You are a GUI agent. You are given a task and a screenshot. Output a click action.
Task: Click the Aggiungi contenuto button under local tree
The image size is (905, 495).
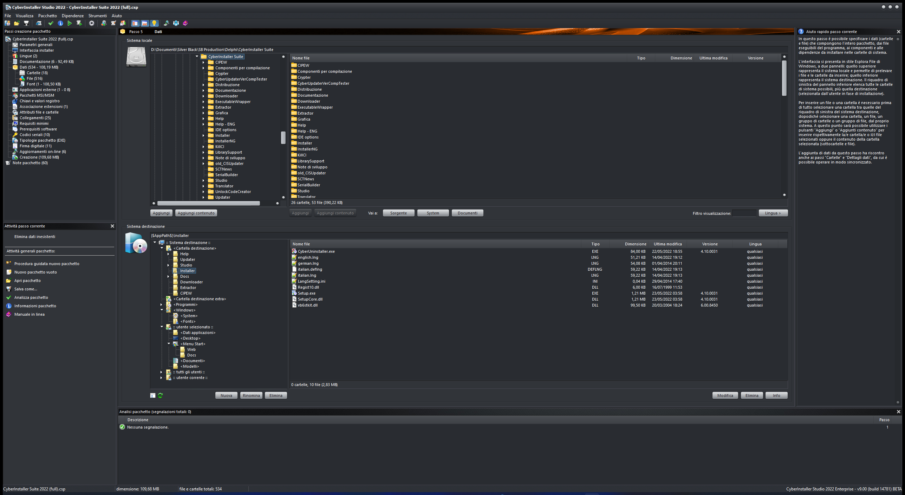tap(196, 213)
